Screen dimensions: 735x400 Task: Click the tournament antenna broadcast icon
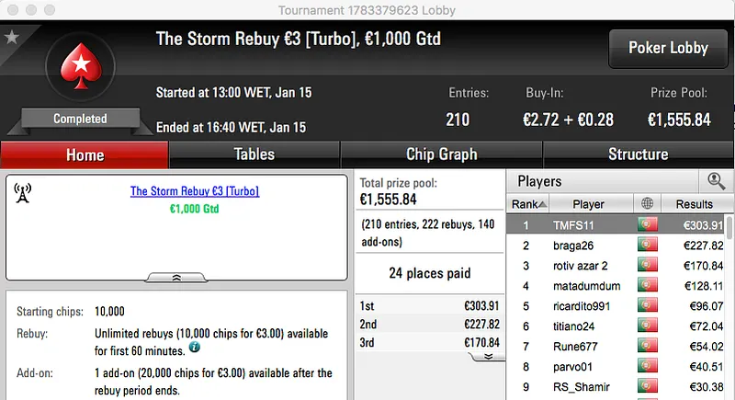(x=24, y=192)
